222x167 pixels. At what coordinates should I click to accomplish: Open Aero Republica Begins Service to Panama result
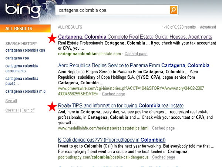pyautogui.click(x=134, y=65)
